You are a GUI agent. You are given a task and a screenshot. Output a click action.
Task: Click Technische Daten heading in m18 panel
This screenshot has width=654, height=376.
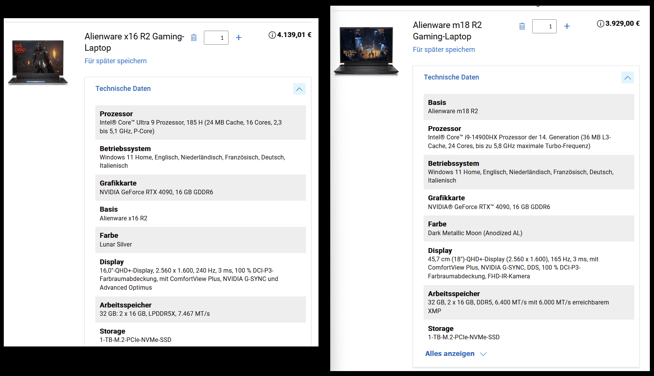451,77
